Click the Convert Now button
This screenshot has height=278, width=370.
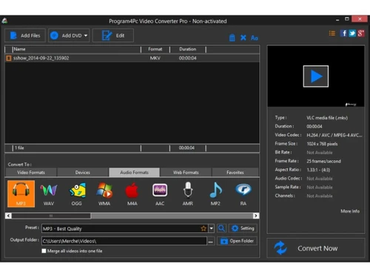315,248
